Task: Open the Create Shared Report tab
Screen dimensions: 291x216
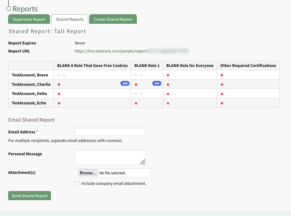Action: [x=113, y=19]
